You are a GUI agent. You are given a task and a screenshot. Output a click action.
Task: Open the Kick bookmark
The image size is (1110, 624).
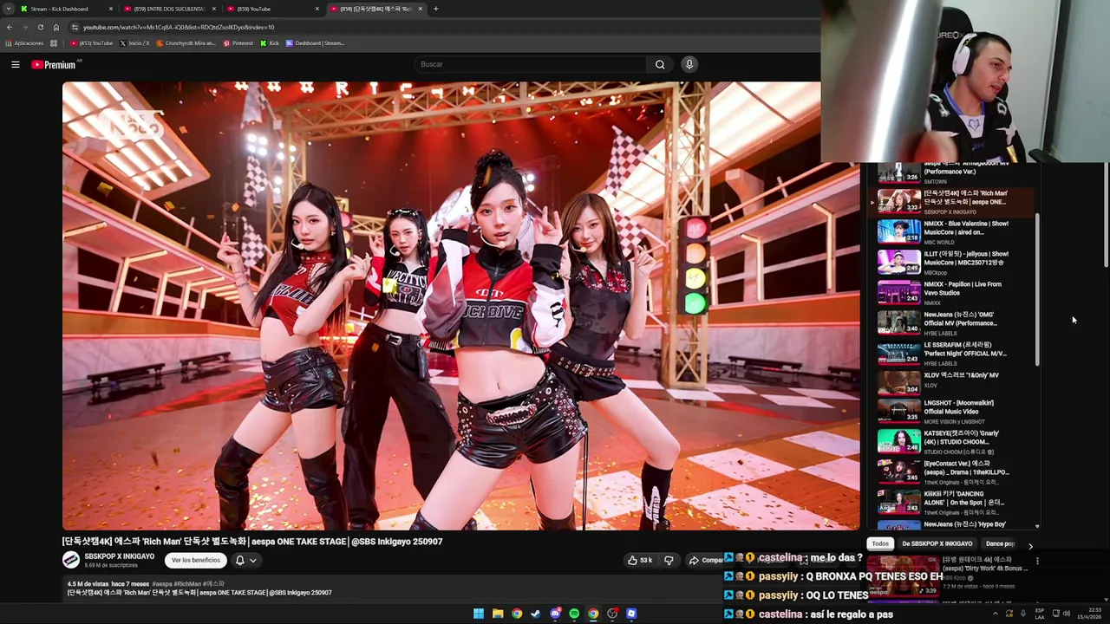(270, 43)
